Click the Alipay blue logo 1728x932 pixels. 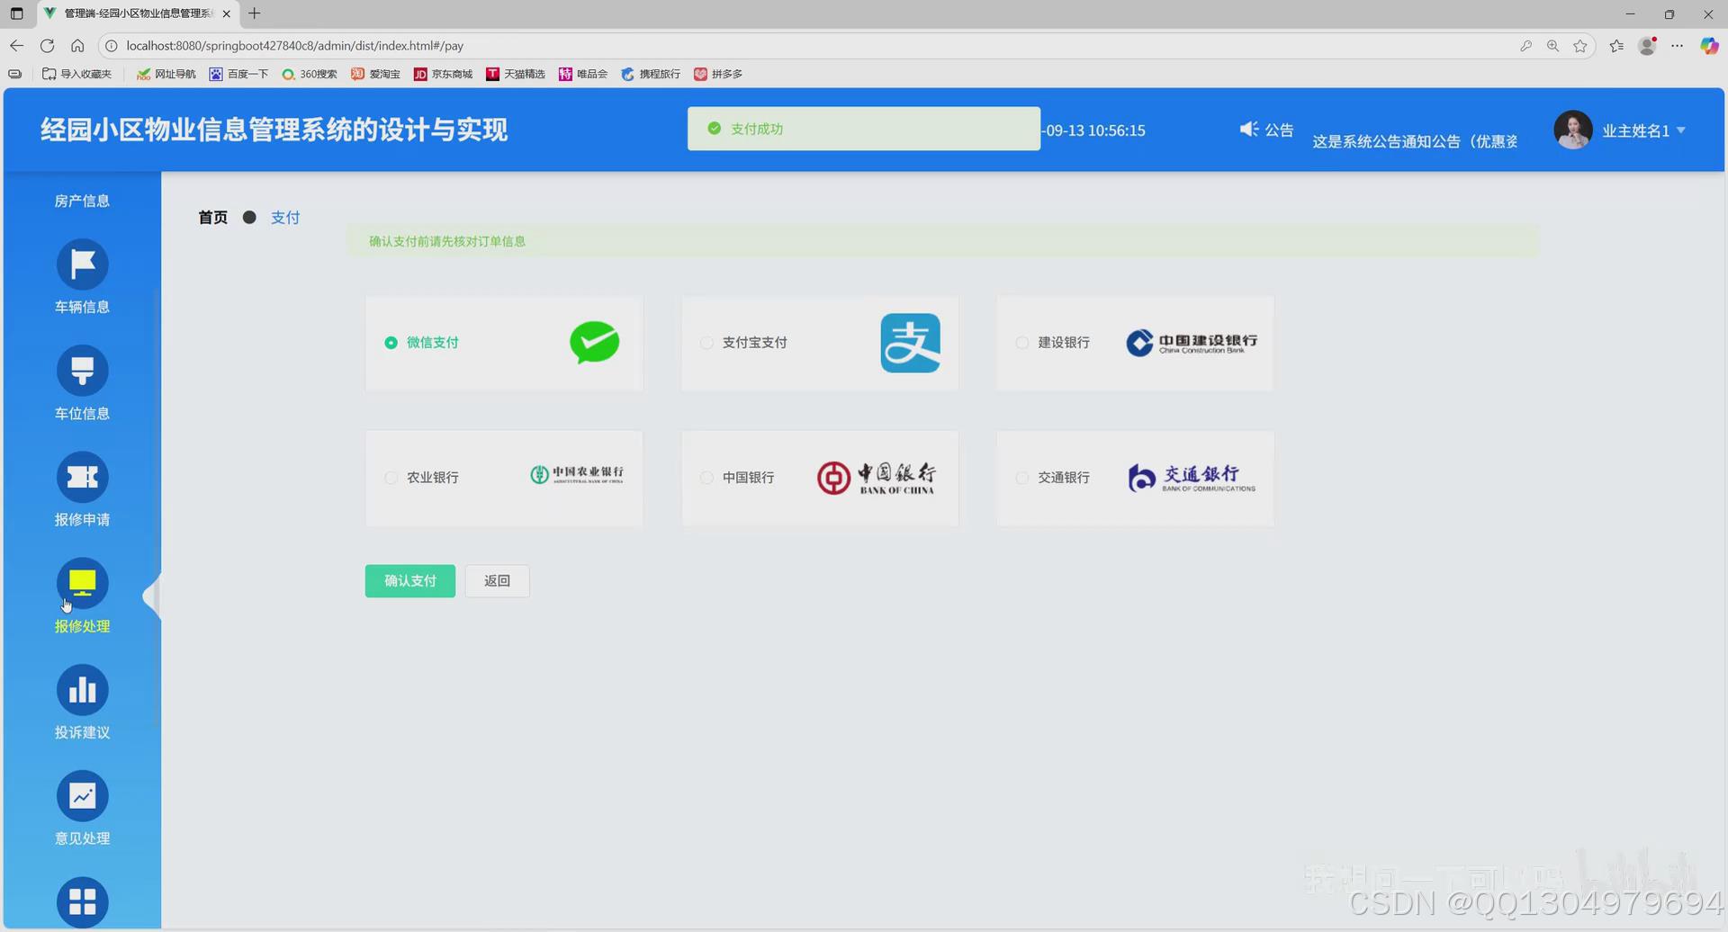tap(910, 343)
